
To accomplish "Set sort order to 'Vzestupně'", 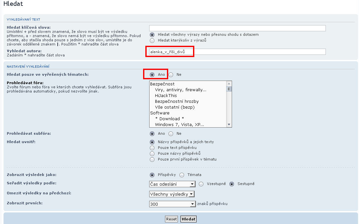I will coord(201,184).
